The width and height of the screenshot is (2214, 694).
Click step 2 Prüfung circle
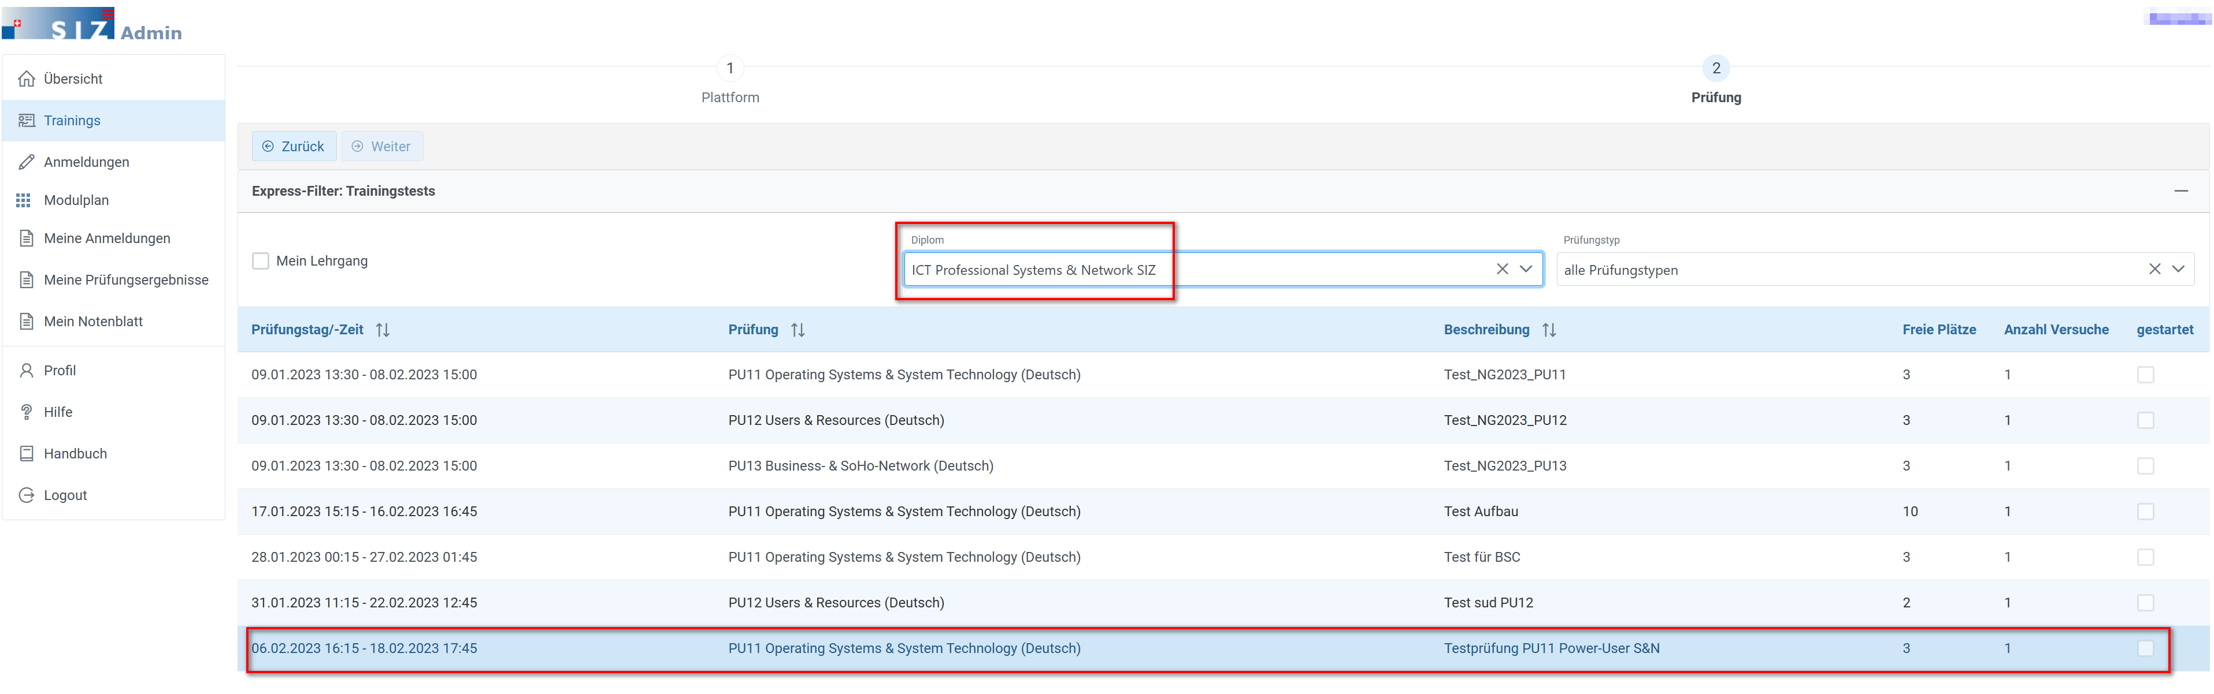pos(1715,68)
